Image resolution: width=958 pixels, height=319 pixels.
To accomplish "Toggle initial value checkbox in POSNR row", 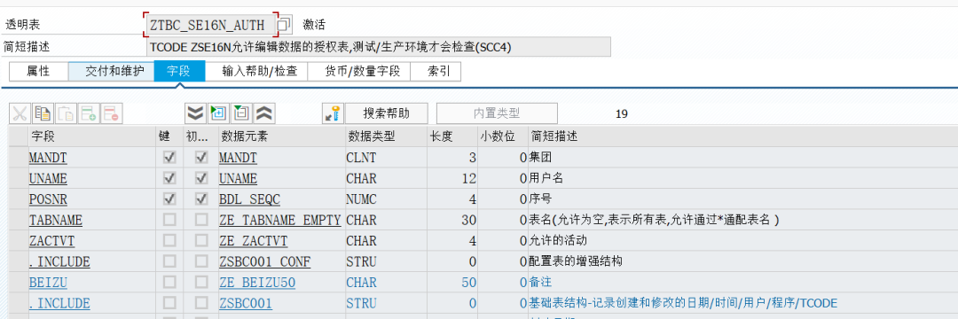I will (201, 198).
